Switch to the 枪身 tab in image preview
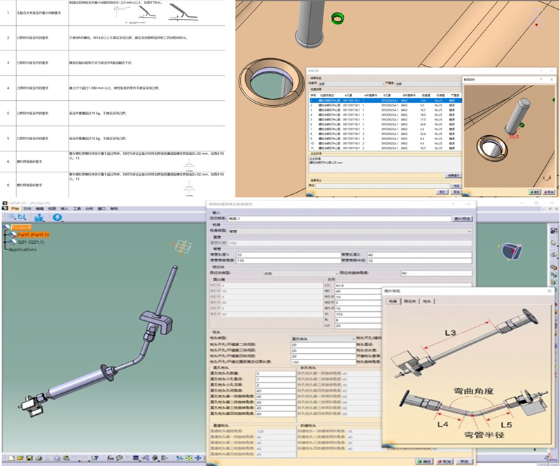Screen dimensions: 560x466 point(393,301)
